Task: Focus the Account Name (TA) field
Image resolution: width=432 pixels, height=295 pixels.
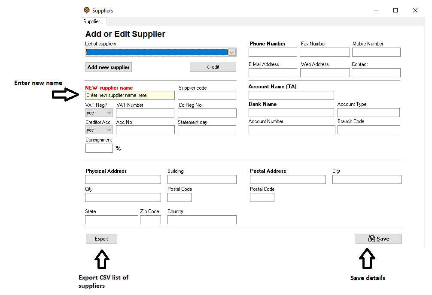Action: 291,95
